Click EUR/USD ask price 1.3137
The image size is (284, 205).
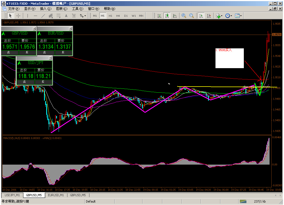click(63, 47)
